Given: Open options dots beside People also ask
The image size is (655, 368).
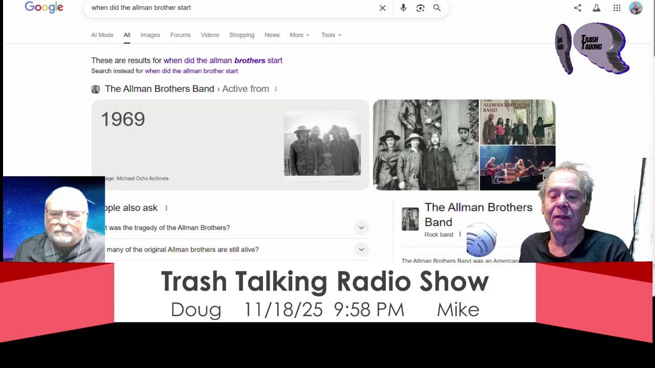Looking at the screenshot, I should pyautogui.click(x=166, y=208).
